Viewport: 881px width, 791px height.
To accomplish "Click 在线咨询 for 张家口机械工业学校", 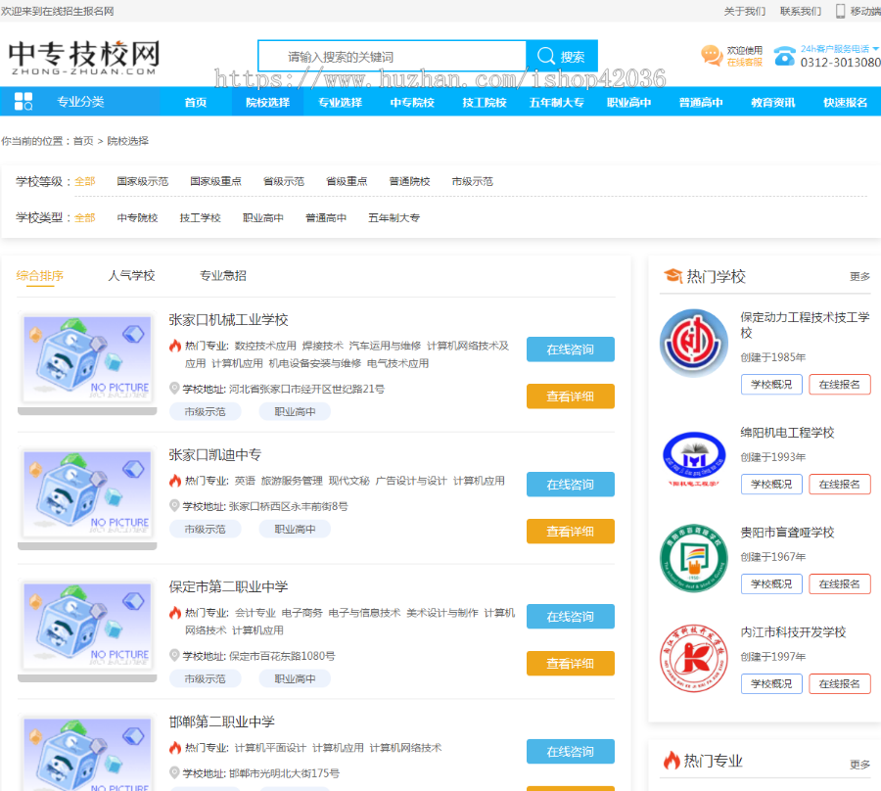I will [570, 349].
